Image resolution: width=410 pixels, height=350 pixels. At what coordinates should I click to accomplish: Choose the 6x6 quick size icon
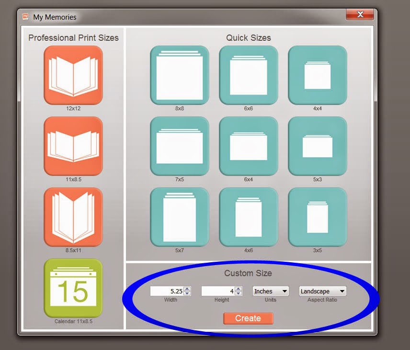(x=249, y=75)
